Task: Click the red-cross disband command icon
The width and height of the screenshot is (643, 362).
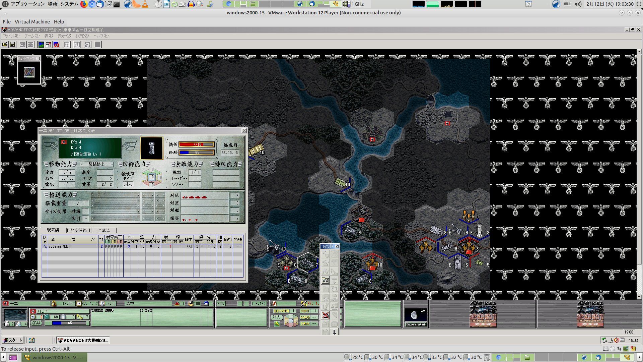Action: [x=326, y=315]
